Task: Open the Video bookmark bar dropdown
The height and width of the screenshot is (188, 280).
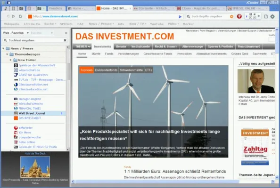Action: click(173, 24)
